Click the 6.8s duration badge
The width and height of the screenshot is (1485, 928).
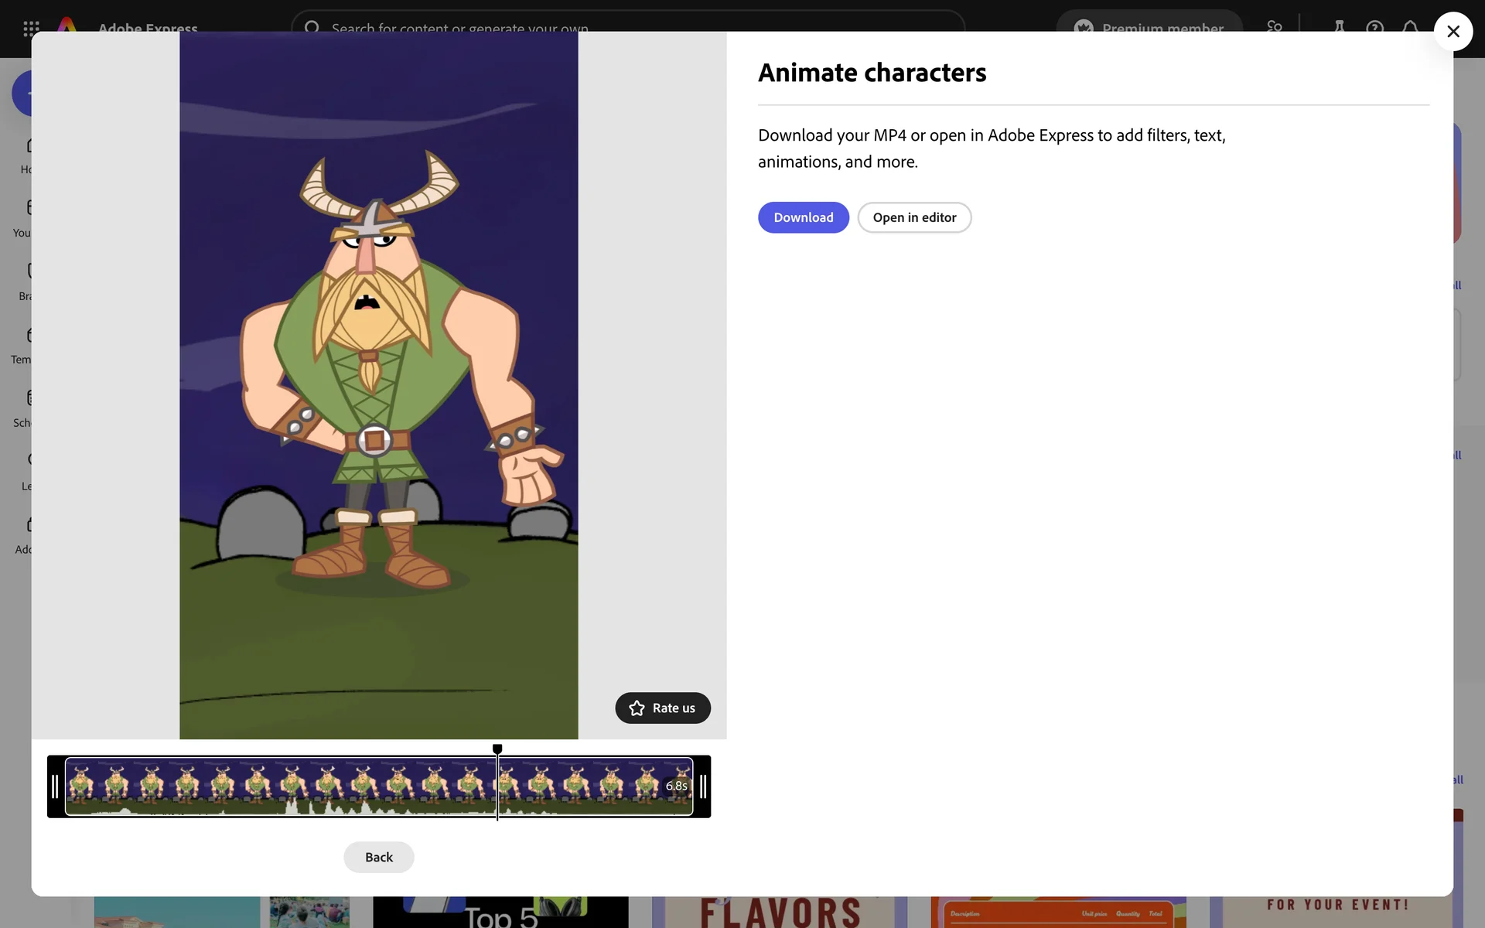pos(676,786)
